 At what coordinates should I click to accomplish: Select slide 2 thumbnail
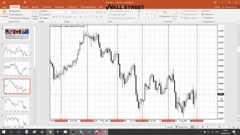[x=17, y=51]
